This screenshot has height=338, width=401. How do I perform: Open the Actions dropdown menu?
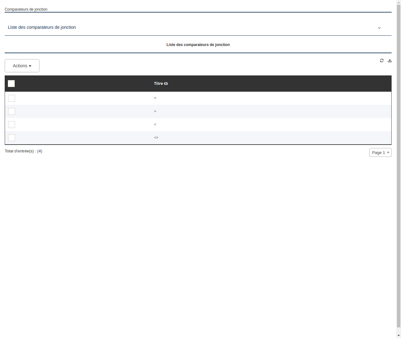(x=22, y=66)
